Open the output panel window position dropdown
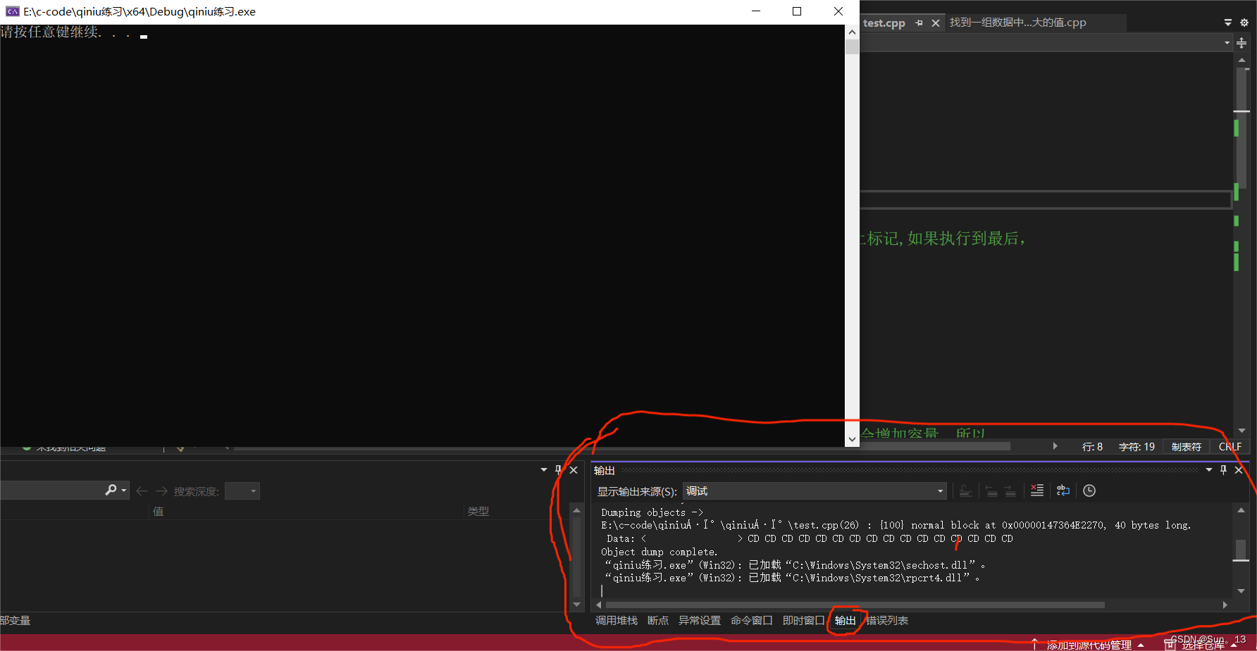The width and height of the screenshot is (1257, 651). click(x=1209, y=469)
